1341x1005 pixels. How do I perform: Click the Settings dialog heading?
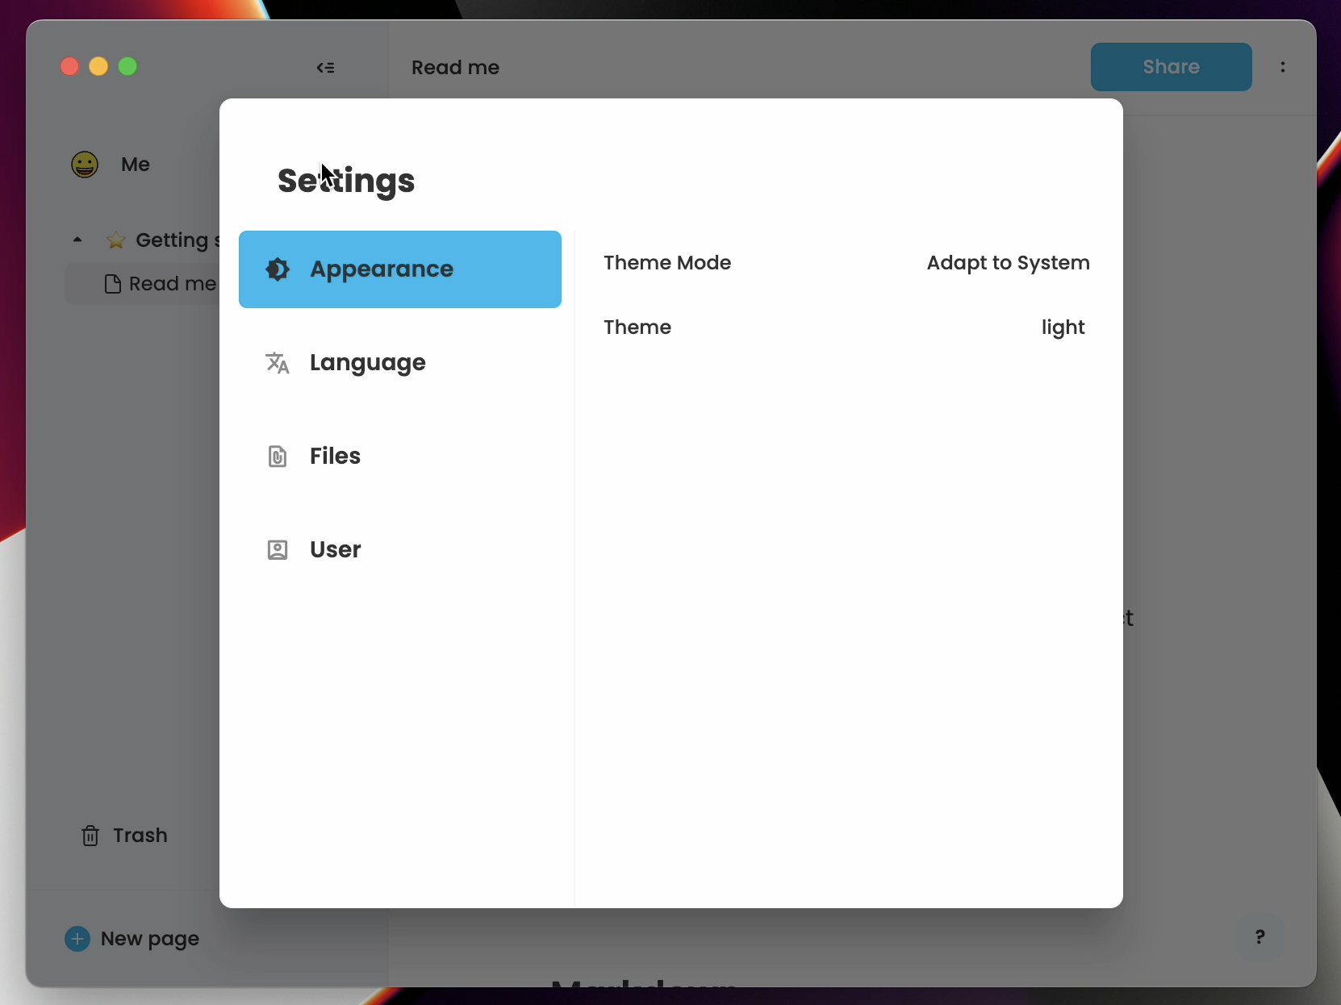(x=346, y=181)
